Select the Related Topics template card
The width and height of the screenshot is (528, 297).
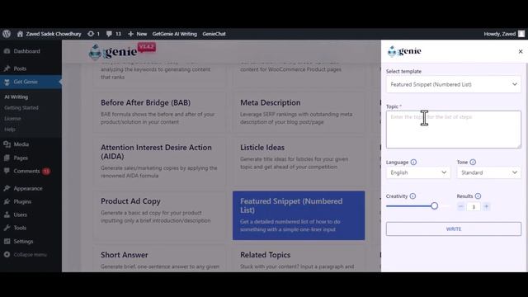(299, 258)
